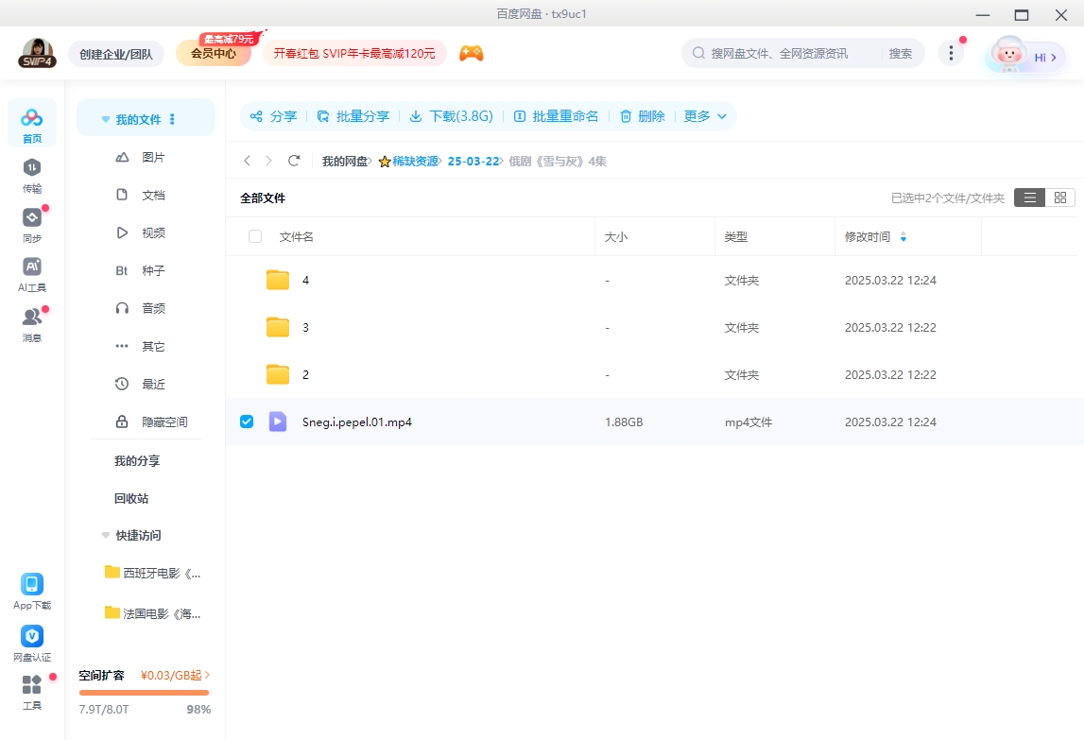Open the game center controller icon
Viewport: 1084px width, 740px height.
[471, 53]
